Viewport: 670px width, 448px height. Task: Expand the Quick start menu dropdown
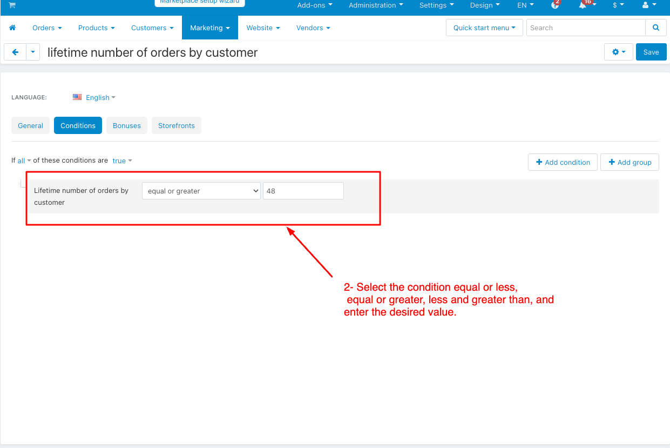tap(484, 28)
